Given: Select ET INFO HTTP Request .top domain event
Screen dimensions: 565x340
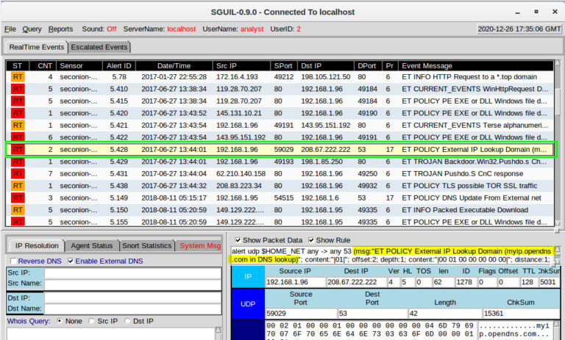Looking at the screenshot, I should [x=469, y=77].
